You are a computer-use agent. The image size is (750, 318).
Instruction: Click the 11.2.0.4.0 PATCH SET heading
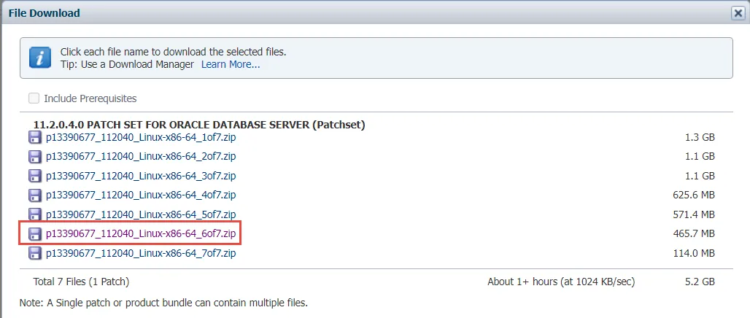click(199, 125)
